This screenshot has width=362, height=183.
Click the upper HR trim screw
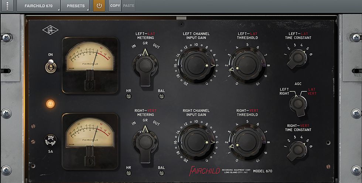(129, 96)
